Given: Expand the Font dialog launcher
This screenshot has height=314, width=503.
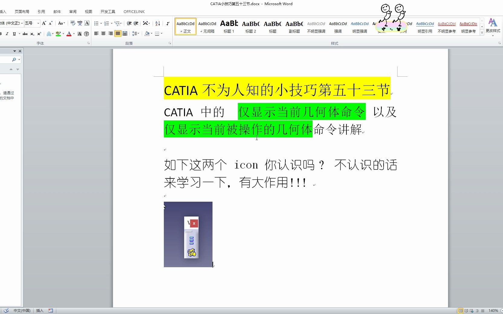Looking at the screenshot, I should pyautogui.click(x=89, y=43).
